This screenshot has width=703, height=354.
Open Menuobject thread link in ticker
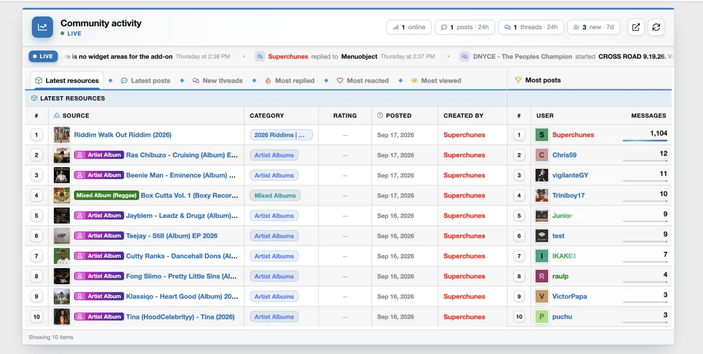[x=359, y=57]
